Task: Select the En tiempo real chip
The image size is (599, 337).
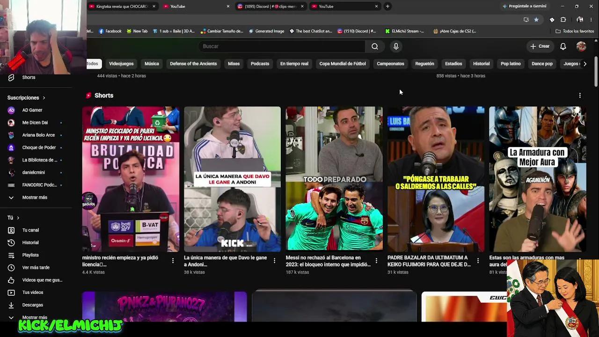Action: (294, 64)
